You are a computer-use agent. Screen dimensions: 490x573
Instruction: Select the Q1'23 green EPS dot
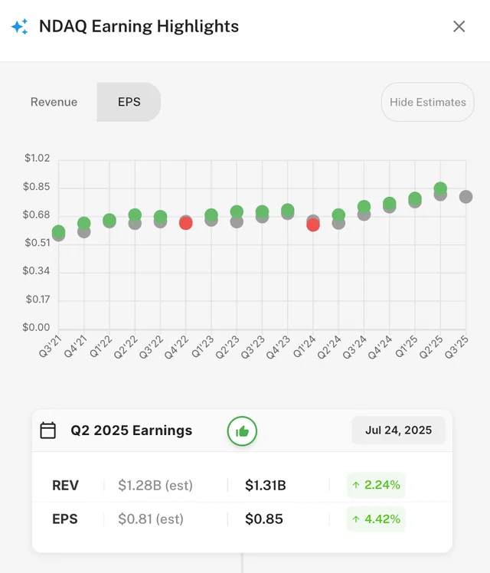pyautogui.click(x=211, y=215)
